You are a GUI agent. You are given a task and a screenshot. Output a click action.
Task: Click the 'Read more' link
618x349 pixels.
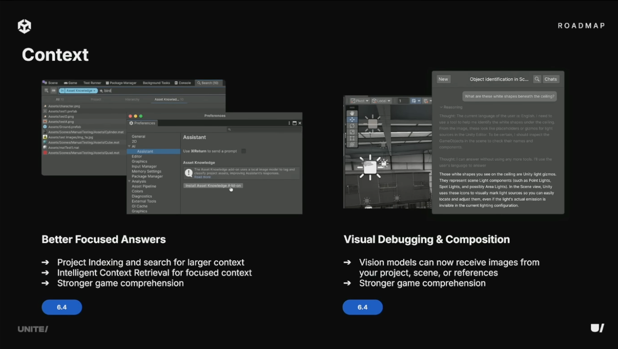point(202,177)
